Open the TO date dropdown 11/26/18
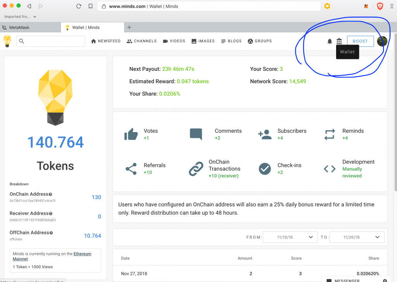397x282 pixels. 357,237
